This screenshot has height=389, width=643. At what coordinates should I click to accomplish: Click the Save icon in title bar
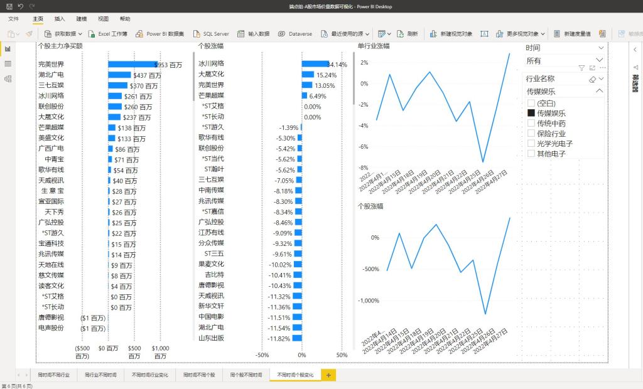point(9,6)
